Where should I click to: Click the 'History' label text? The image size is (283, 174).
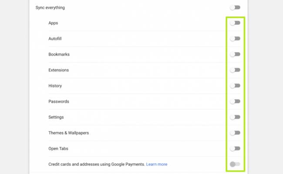pyautogui.click(x=55, y=85)
